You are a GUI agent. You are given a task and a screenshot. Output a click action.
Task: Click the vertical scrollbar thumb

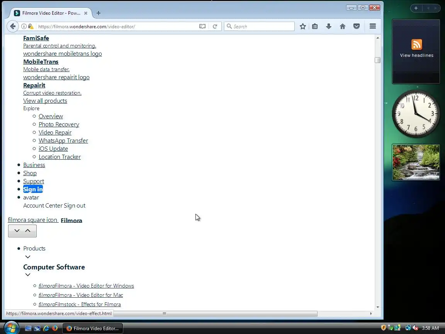pyautogui.click(x=377, y=60)
